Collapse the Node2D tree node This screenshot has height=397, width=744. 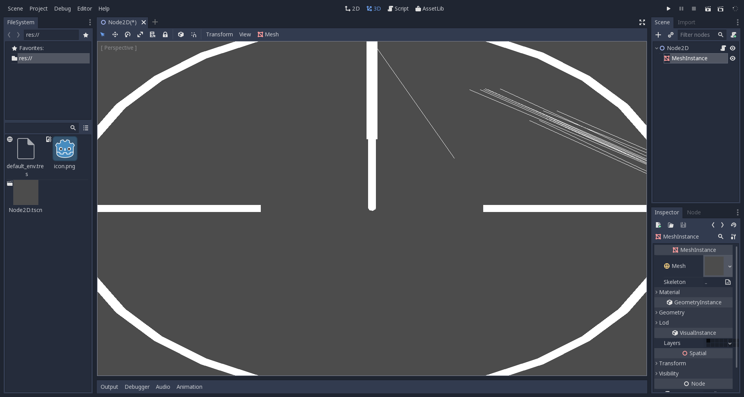(x=657, y=48)
